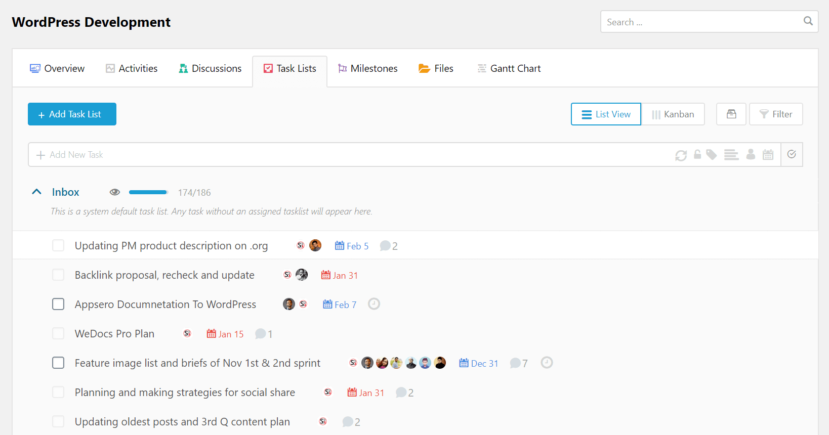Open the time tracker clock on Appsero task
829x435 pixels.
pos(374,304)
